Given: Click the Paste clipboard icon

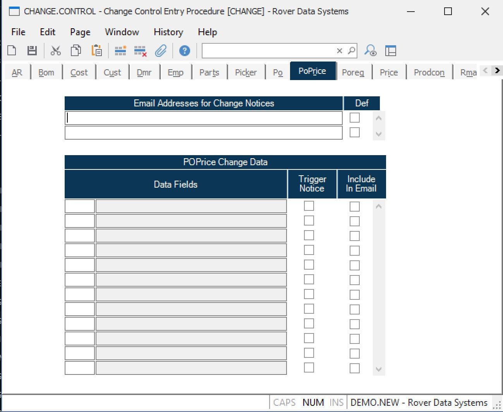Looking at the screenshot, I should coord(96,51).
